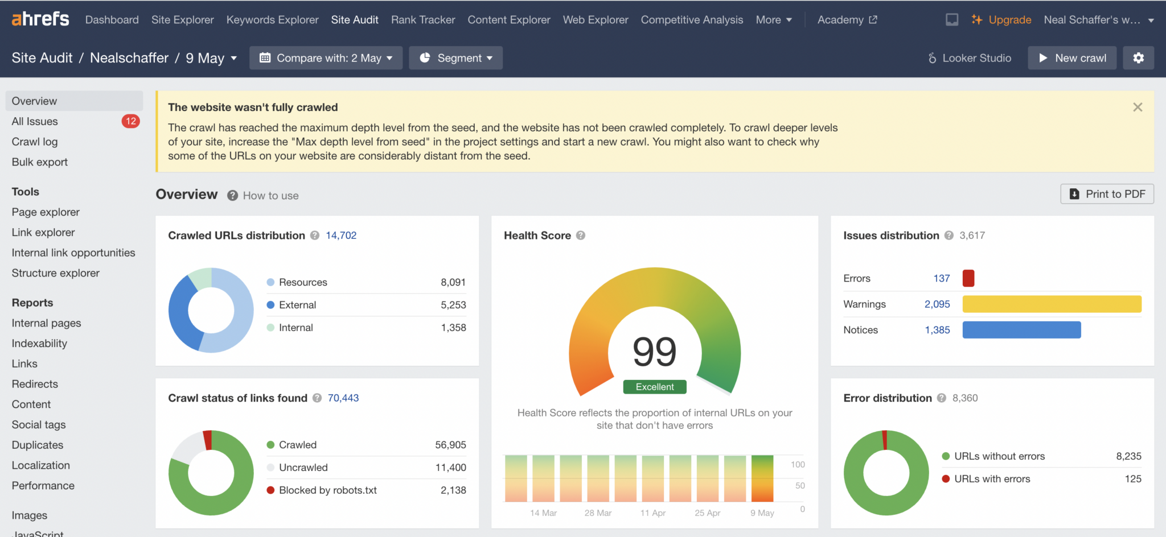1166x537 pixels.
Task: Open the Issues distribution help icon
Action: pos(949,235)
